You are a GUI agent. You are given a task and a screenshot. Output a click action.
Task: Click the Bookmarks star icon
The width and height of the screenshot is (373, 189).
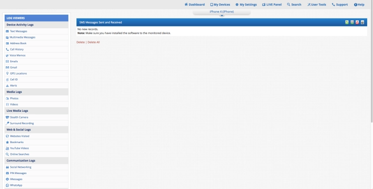pos(8,142)
